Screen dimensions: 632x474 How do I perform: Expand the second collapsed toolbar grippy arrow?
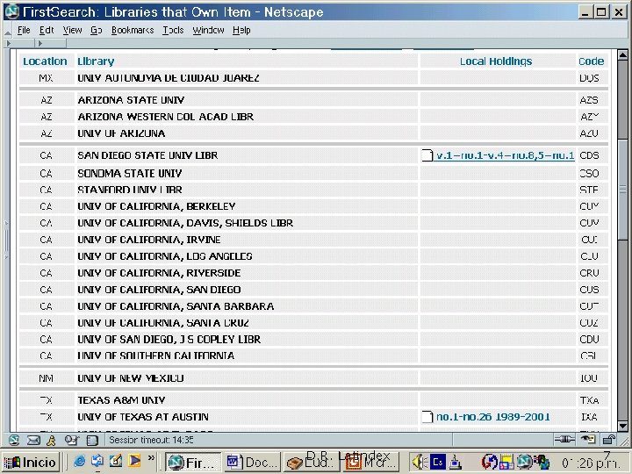39,43
